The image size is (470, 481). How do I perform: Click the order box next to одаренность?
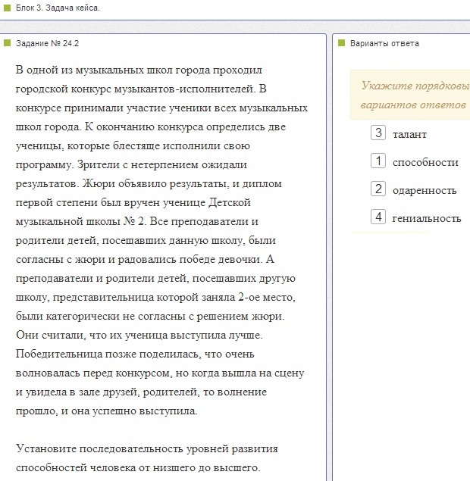point(378,189)
